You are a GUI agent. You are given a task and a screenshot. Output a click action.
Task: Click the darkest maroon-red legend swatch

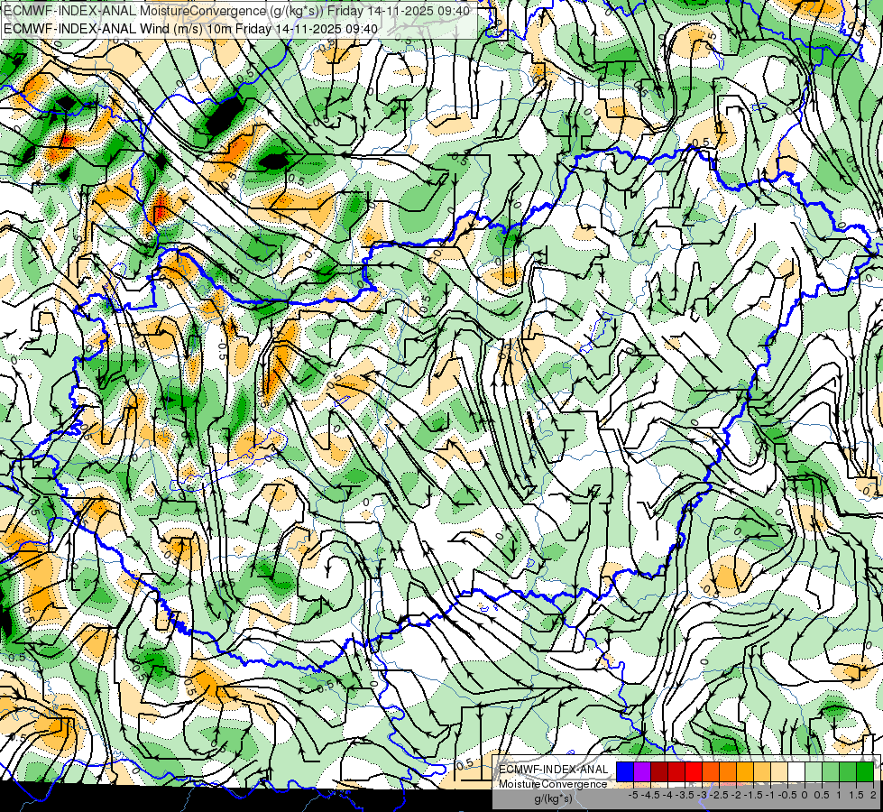[x=659, y=771]
